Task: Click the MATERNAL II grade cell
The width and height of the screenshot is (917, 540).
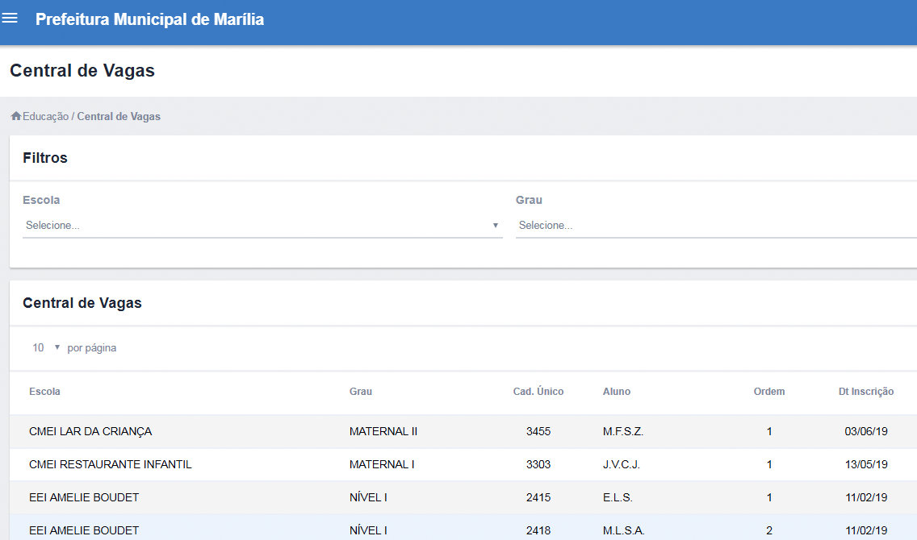Action: 383,432
